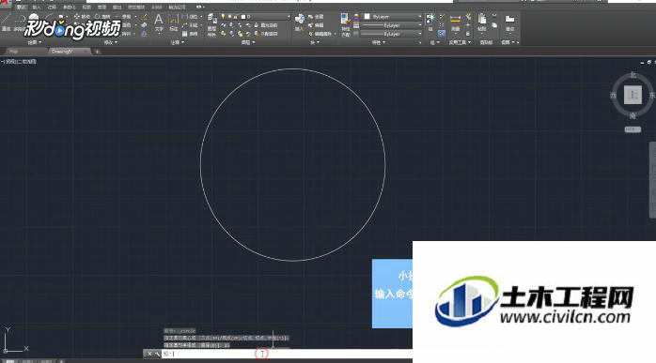
Task: Select the Dimension tool icon
Action: pos(173,22)
